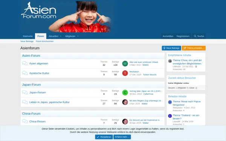
Task: Open thread Ein Besuch auf der Automesse
Action: [146, 120]
